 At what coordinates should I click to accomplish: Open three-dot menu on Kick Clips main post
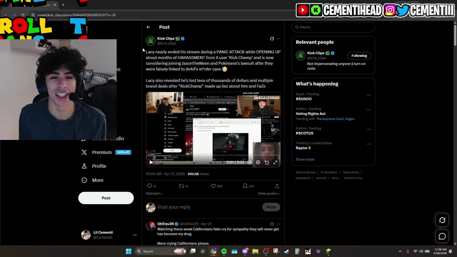[x=278, y=39]
